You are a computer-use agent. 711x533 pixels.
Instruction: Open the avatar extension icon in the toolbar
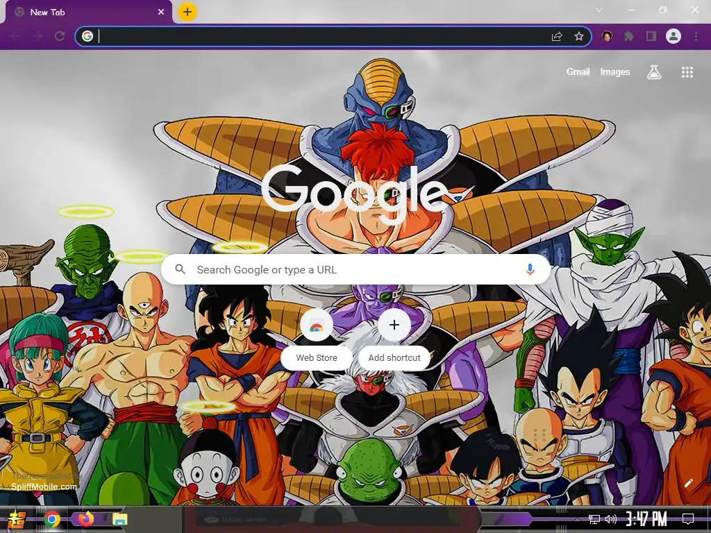607,36
